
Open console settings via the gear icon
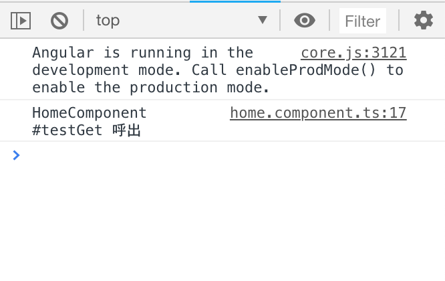click(x=424, y=20)
